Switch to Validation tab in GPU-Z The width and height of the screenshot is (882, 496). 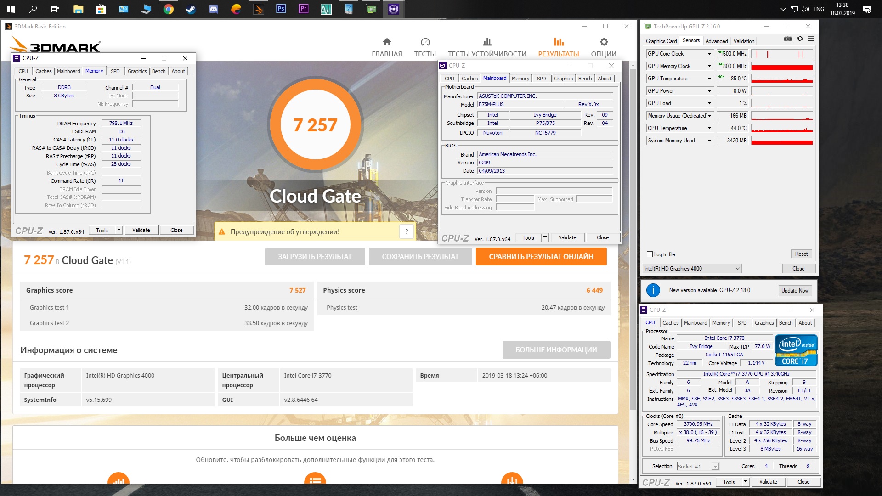(x=744, y=41)
